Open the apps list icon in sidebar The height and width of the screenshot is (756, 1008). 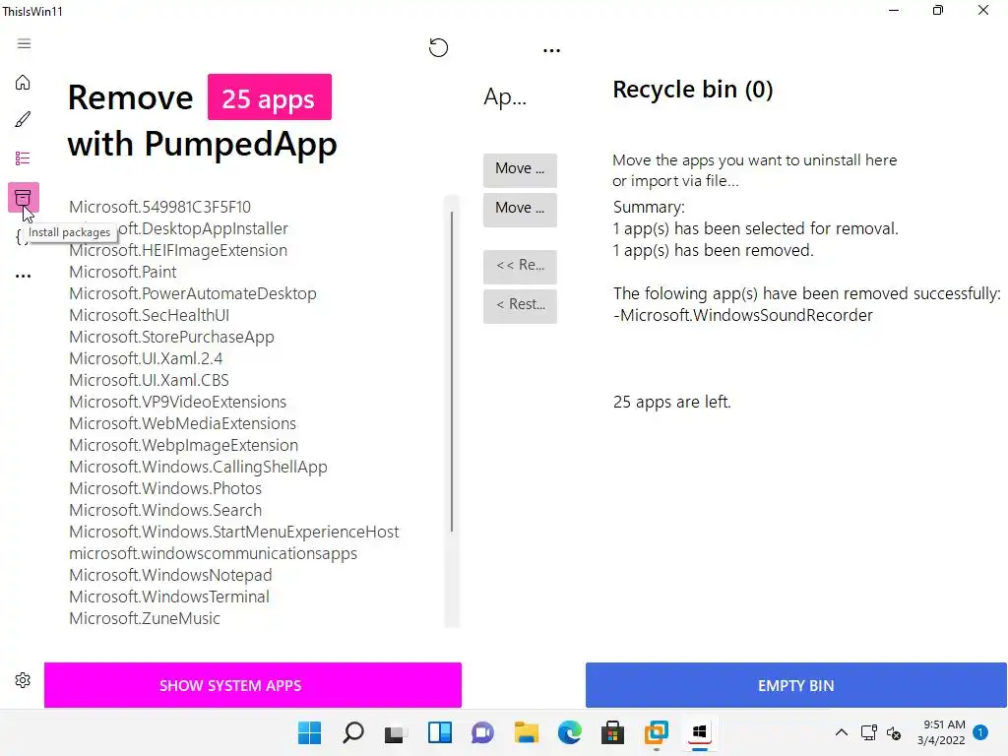point(24,158)
